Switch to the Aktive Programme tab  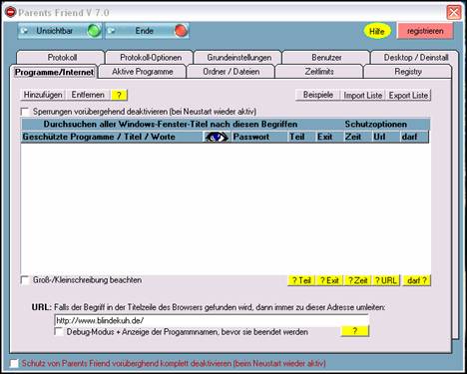[x=143, y=72]
